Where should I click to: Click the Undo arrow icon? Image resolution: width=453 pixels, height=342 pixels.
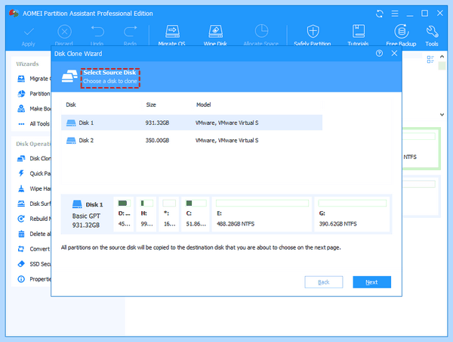97,31
